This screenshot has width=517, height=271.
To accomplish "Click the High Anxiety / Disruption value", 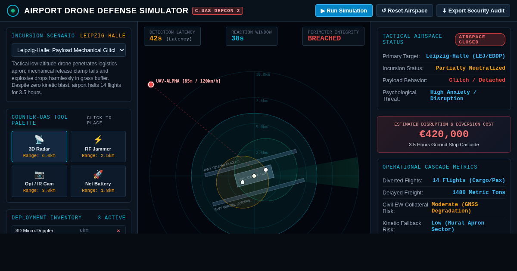I will pos(468,95).
